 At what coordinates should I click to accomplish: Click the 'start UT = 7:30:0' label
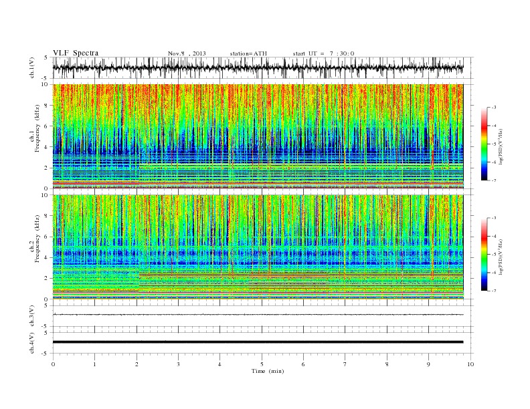323,53
